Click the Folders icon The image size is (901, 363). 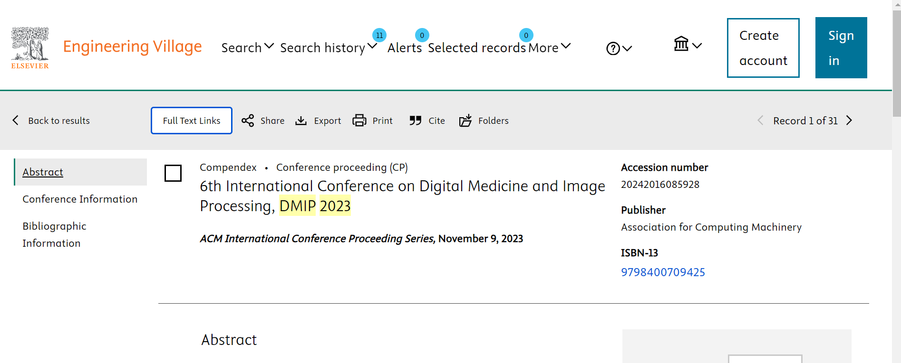point(465,121)
